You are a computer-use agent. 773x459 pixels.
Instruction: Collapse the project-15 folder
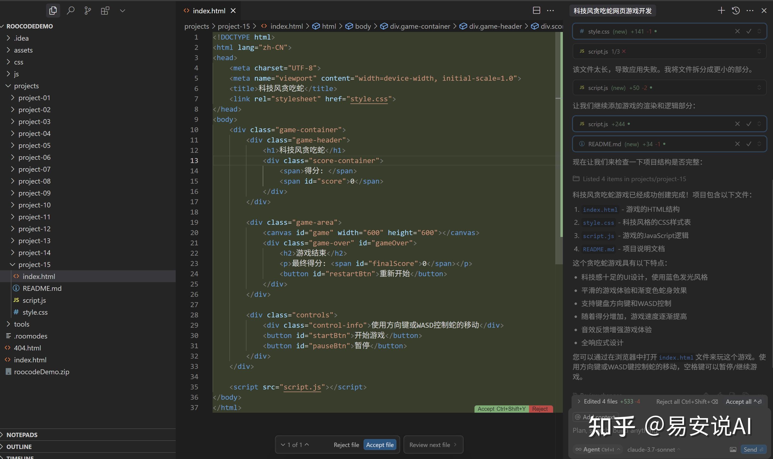pyautogui.click(x=34, y=265)
